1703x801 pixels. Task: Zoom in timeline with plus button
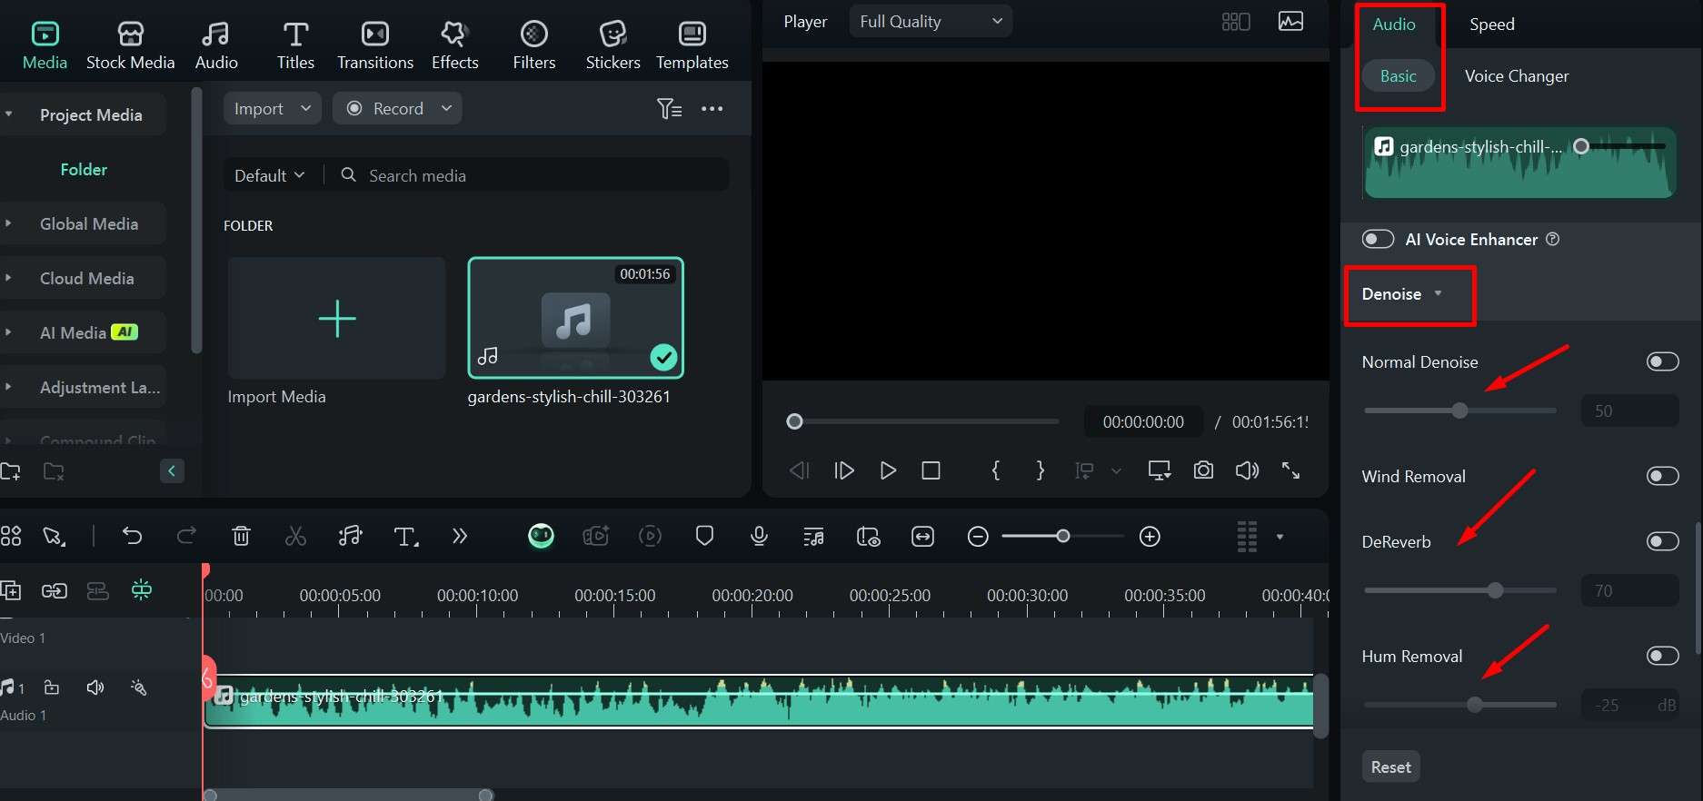click(x=1150, y=537)
